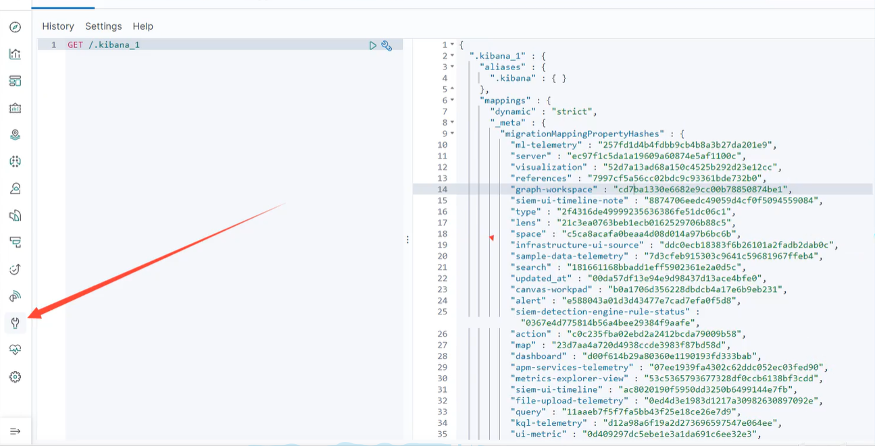Click the ".kibana" alias line
875x446 pixels.
[528, 78]
